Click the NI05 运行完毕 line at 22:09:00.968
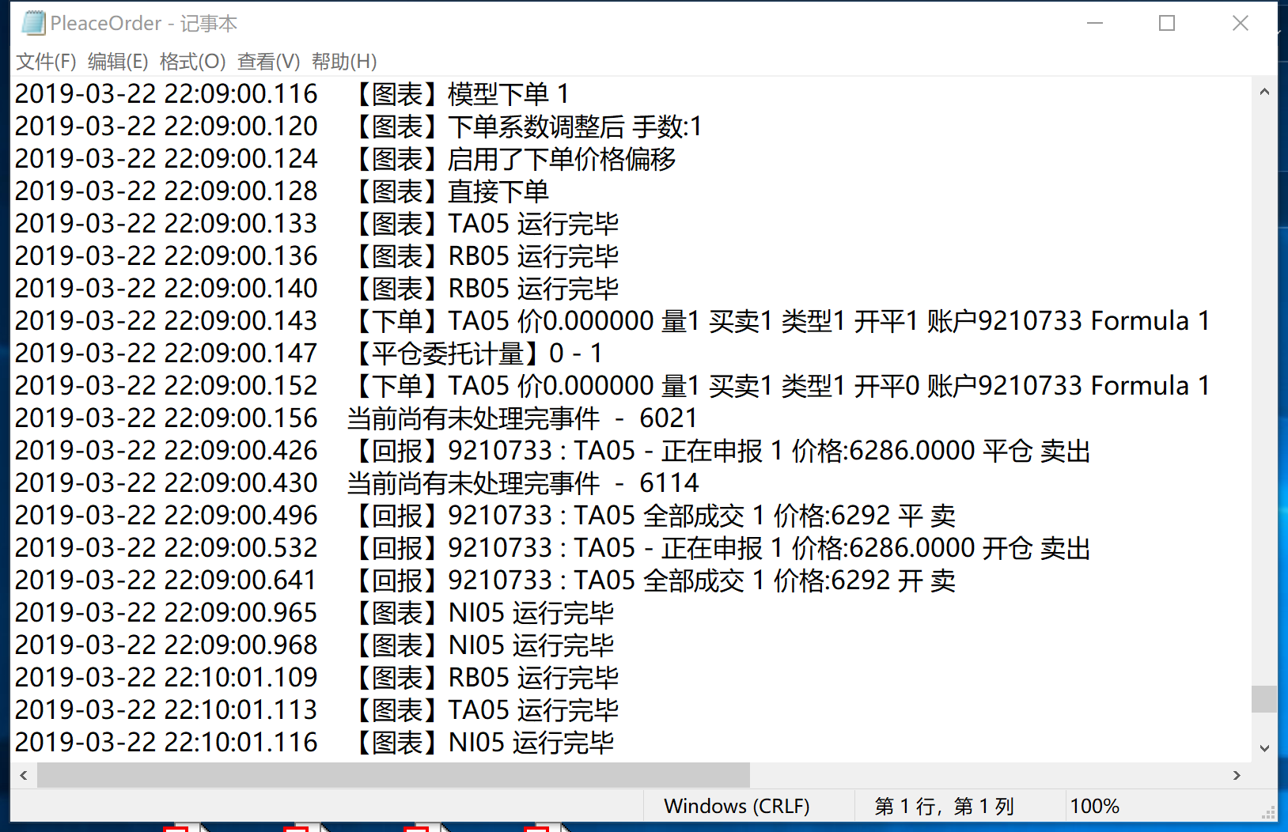This screenshot has height=832, width=1288. tap(314, 645)
